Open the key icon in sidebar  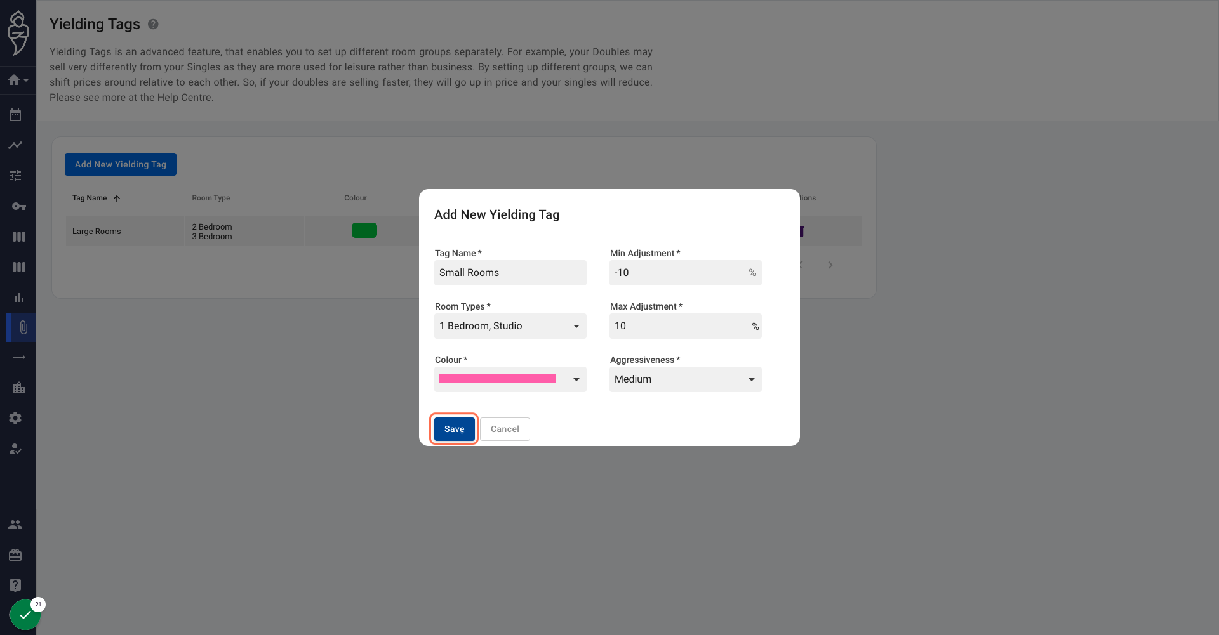[18, 206]
